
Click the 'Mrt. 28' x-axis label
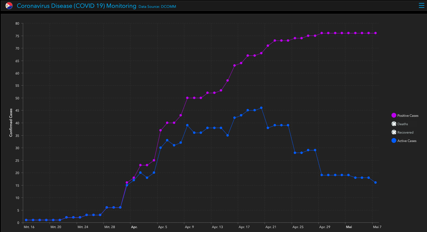(x=109, y=227)
